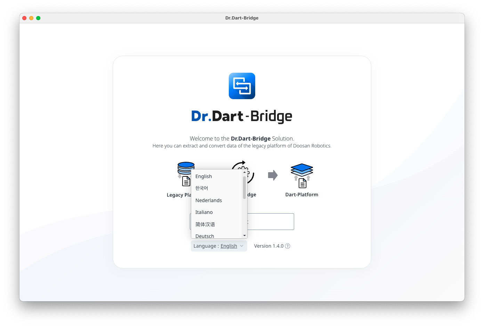
Task: Click the start button behind the dropdown
Action: tap(271, 222)
